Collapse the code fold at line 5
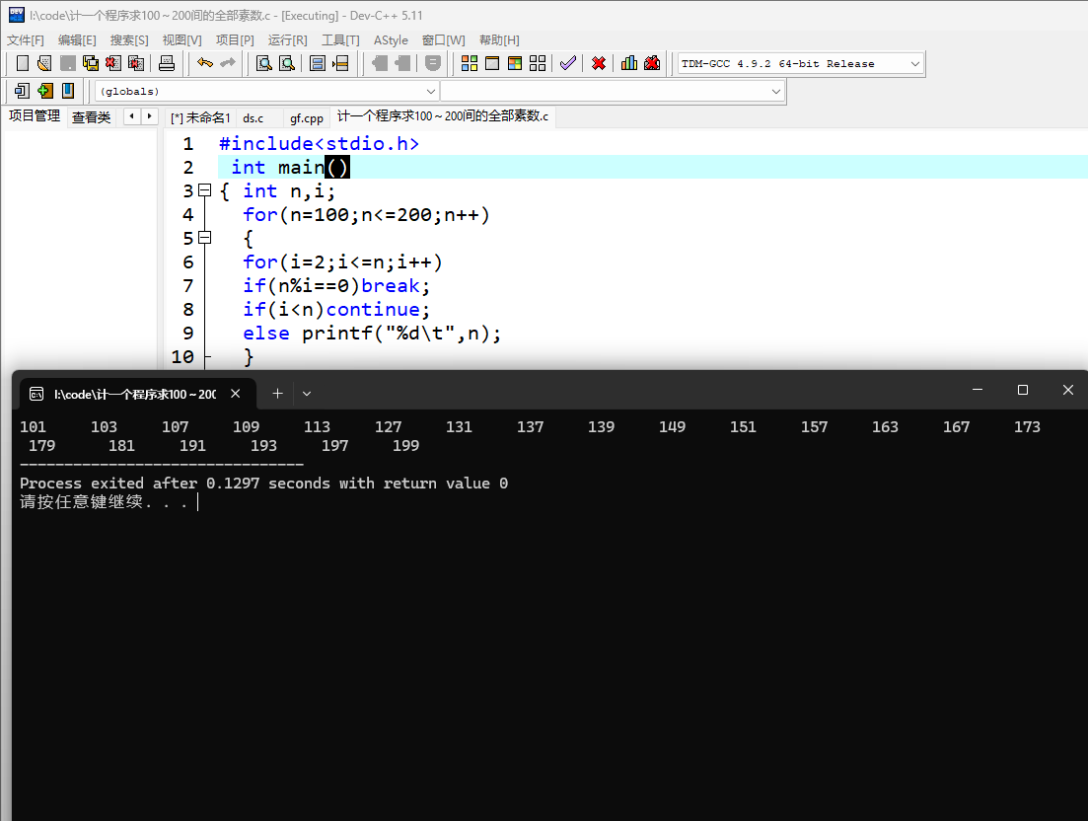Viewport: 1088px width, 821px height. (x=205, y=238)
